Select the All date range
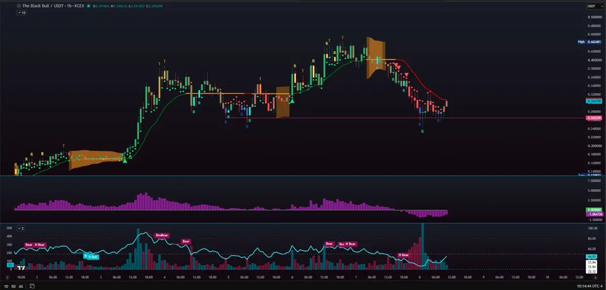The width and height of the screenshot is (606, 290). [21, 286]
